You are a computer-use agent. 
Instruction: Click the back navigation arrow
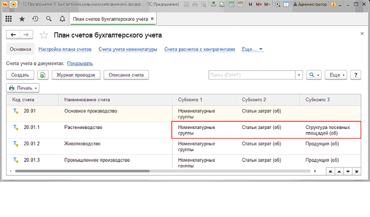pos(13,35)
